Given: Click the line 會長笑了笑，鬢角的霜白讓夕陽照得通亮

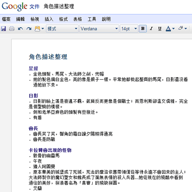Looking at the screenshot, I should point(73,134).
